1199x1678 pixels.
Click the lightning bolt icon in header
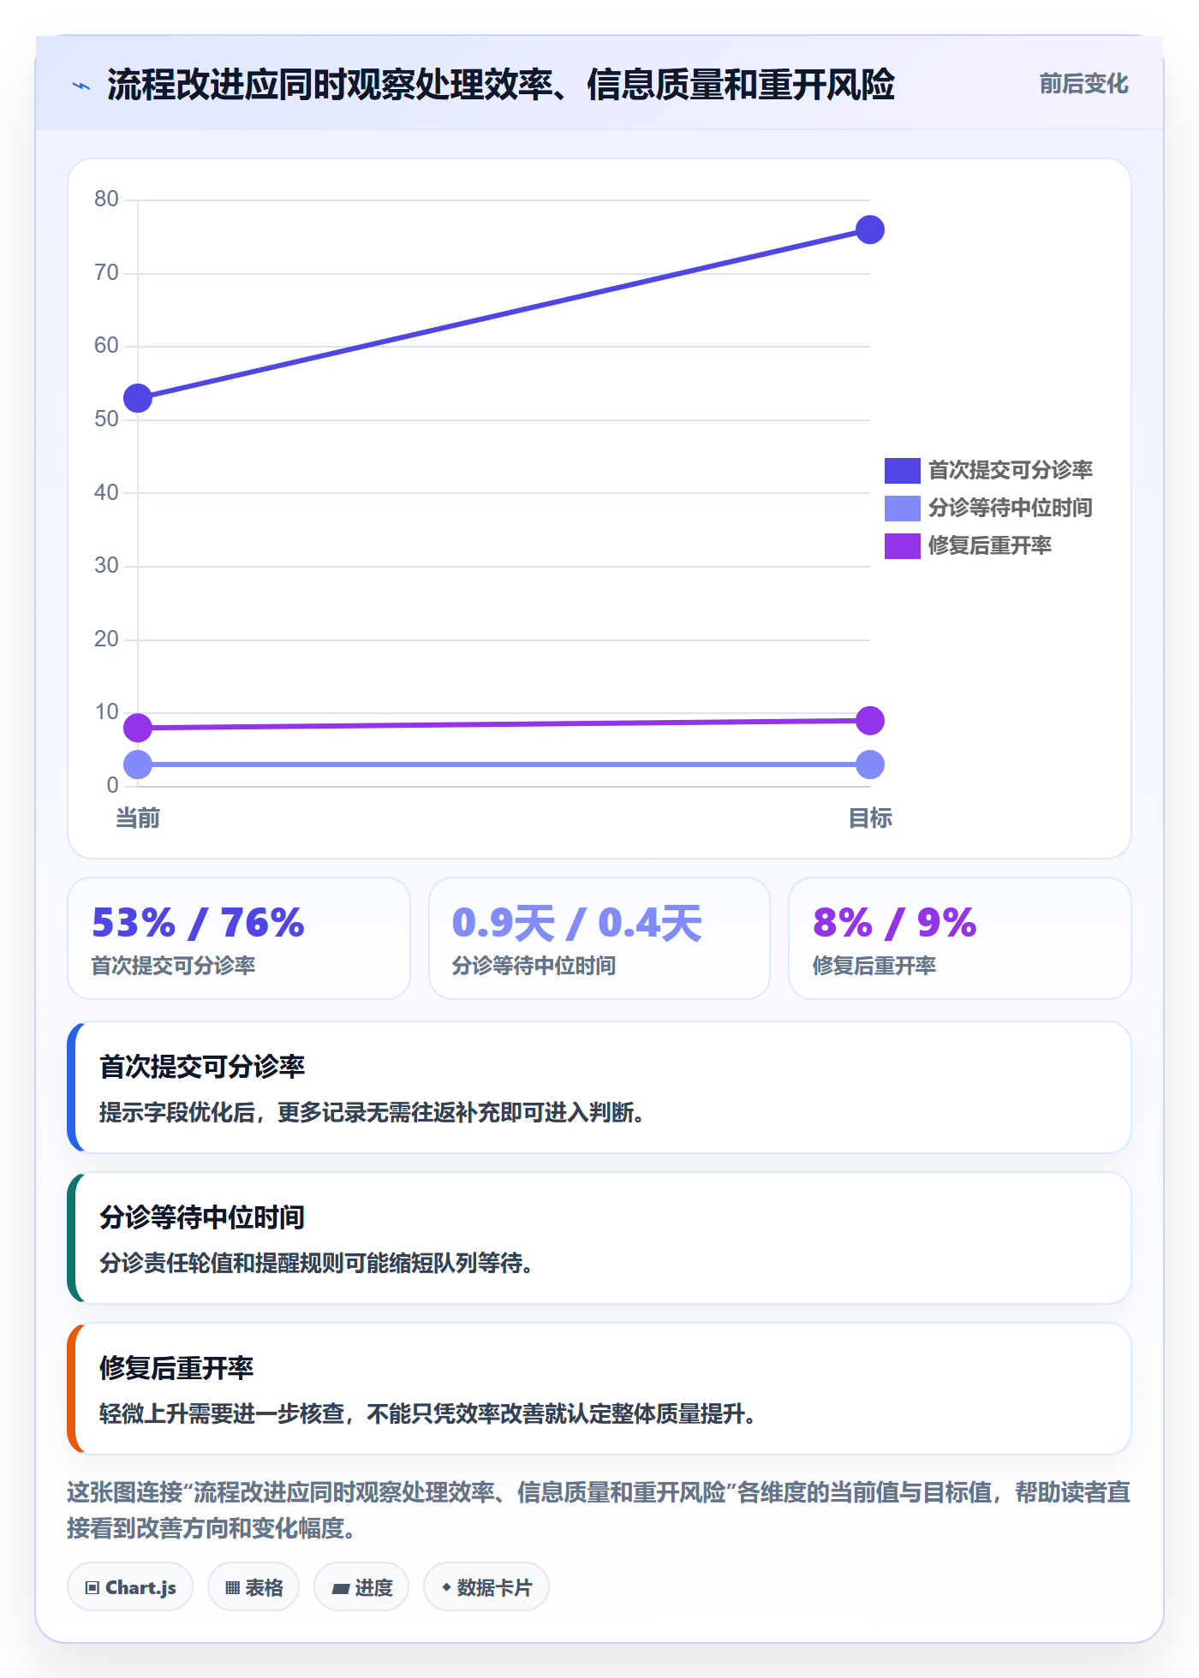tap(81, 86)
